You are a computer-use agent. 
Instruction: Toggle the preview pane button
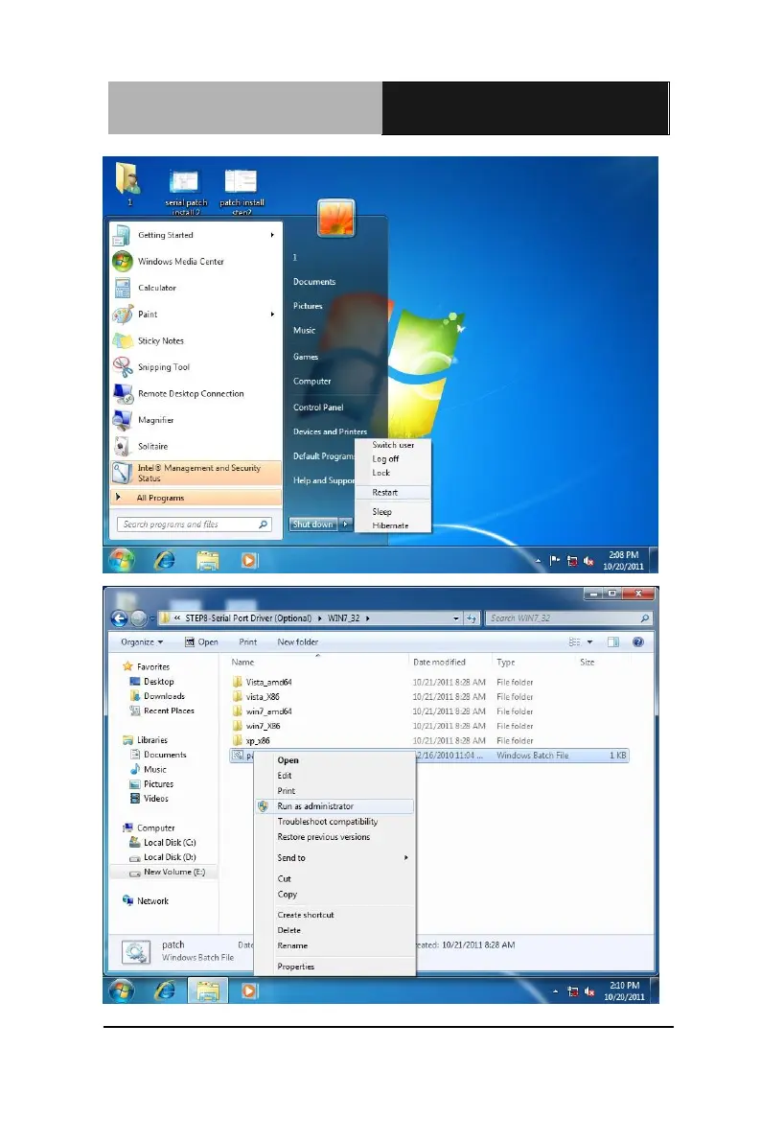point(614,642)
